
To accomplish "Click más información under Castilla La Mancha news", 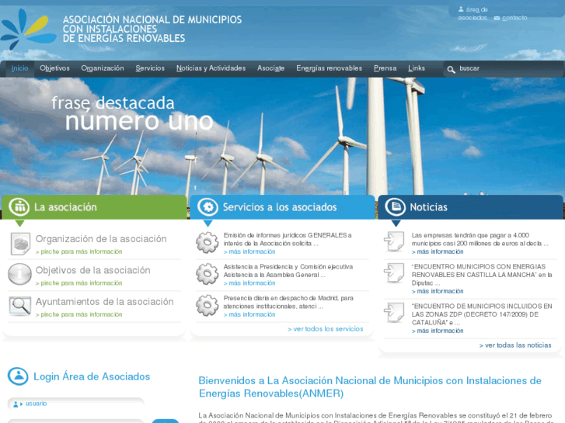I will click(x=438, y=291).
